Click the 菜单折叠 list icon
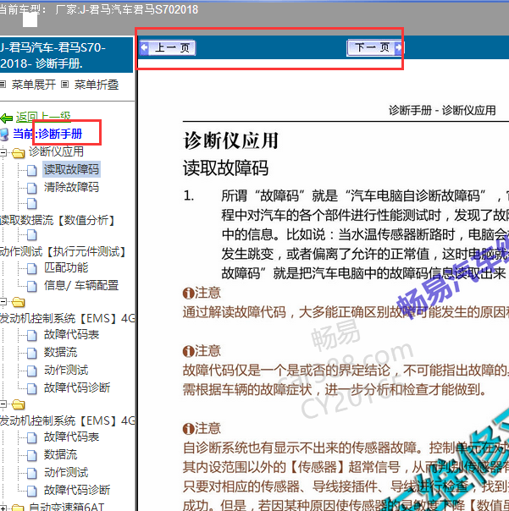The image size is (509, 511). point(65,85)
